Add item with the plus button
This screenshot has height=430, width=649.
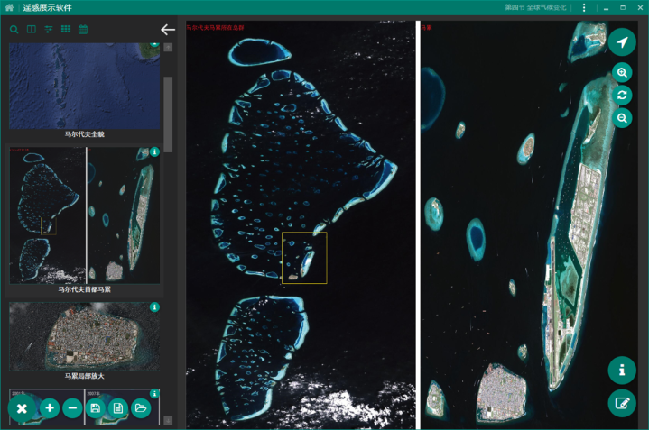tap(50, 408)
